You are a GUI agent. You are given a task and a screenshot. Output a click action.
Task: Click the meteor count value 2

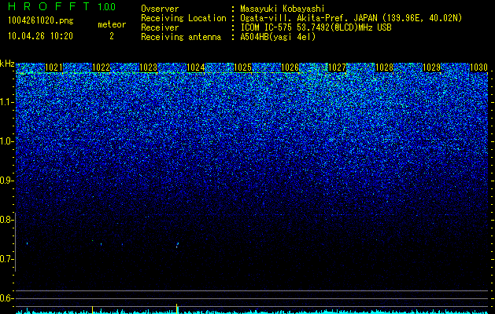(112, 36)
